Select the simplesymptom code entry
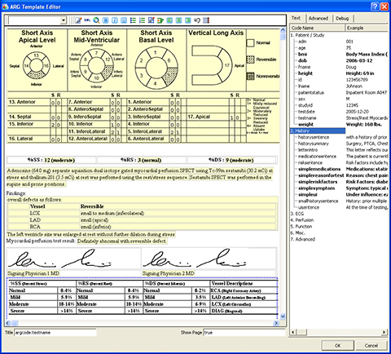391x354 pixels. [x=316, y=188]
